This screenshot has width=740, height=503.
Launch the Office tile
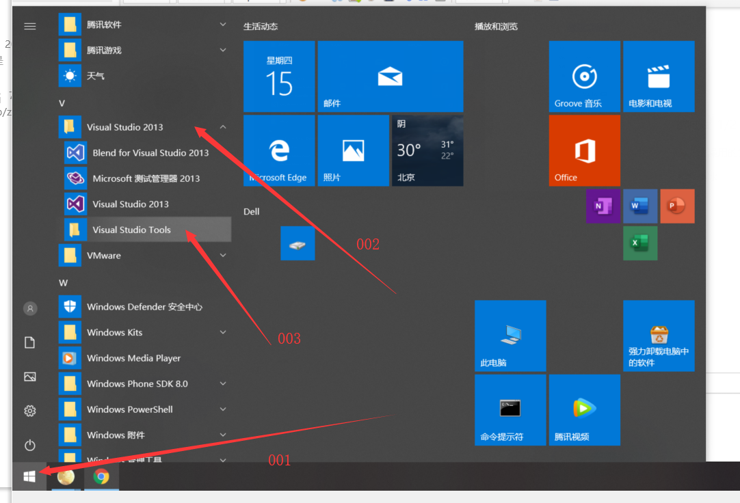coord(584,150)
